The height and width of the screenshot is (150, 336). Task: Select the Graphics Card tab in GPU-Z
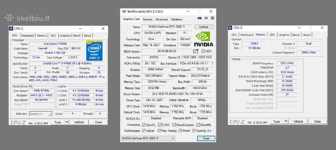tap(131, 19)
